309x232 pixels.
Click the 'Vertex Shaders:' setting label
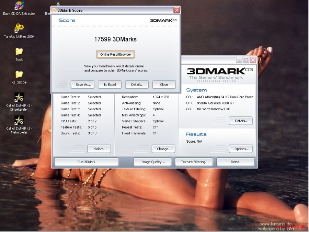click(134, 121)
